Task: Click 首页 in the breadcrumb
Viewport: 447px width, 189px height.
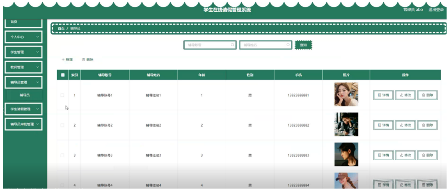Action: [x=61, y=28]
